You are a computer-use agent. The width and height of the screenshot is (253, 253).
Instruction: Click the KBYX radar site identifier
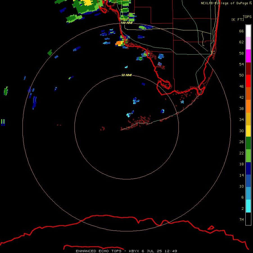click(134, 251)
